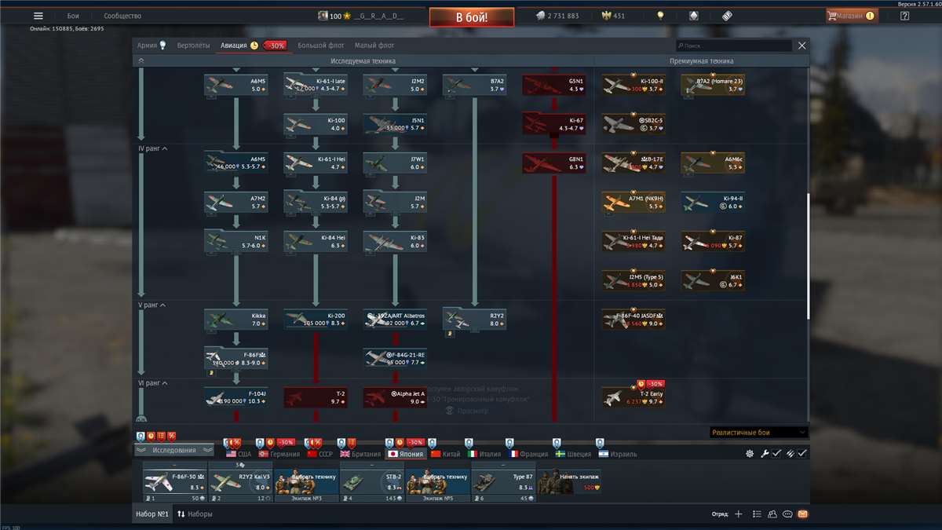
Task: Open the Silver Lions balance 2 731 883
Action: click(558, 16)
